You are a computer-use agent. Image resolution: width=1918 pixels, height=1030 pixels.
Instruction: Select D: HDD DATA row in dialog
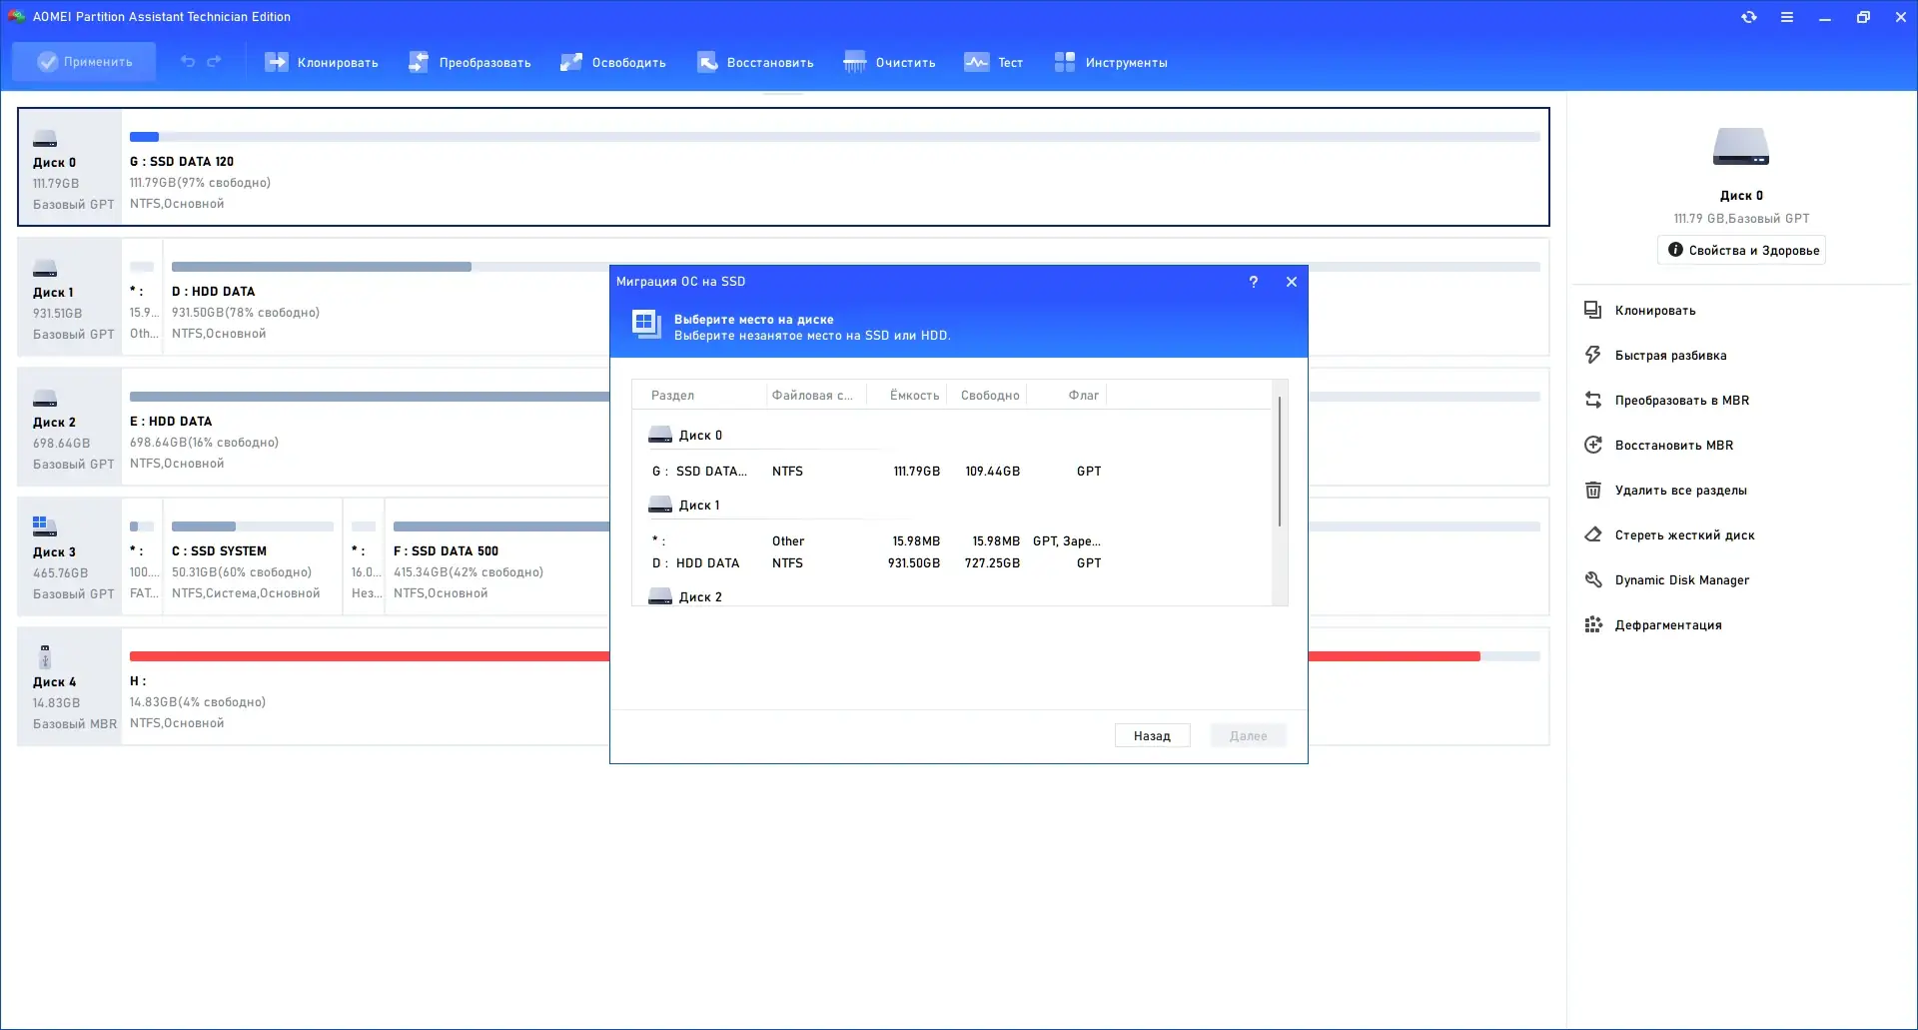pyautogui.click(x=953, y=563)
